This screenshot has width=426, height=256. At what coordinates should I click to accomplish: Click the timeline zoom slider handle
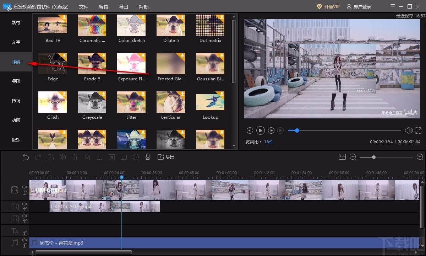(x=374, y=157)
